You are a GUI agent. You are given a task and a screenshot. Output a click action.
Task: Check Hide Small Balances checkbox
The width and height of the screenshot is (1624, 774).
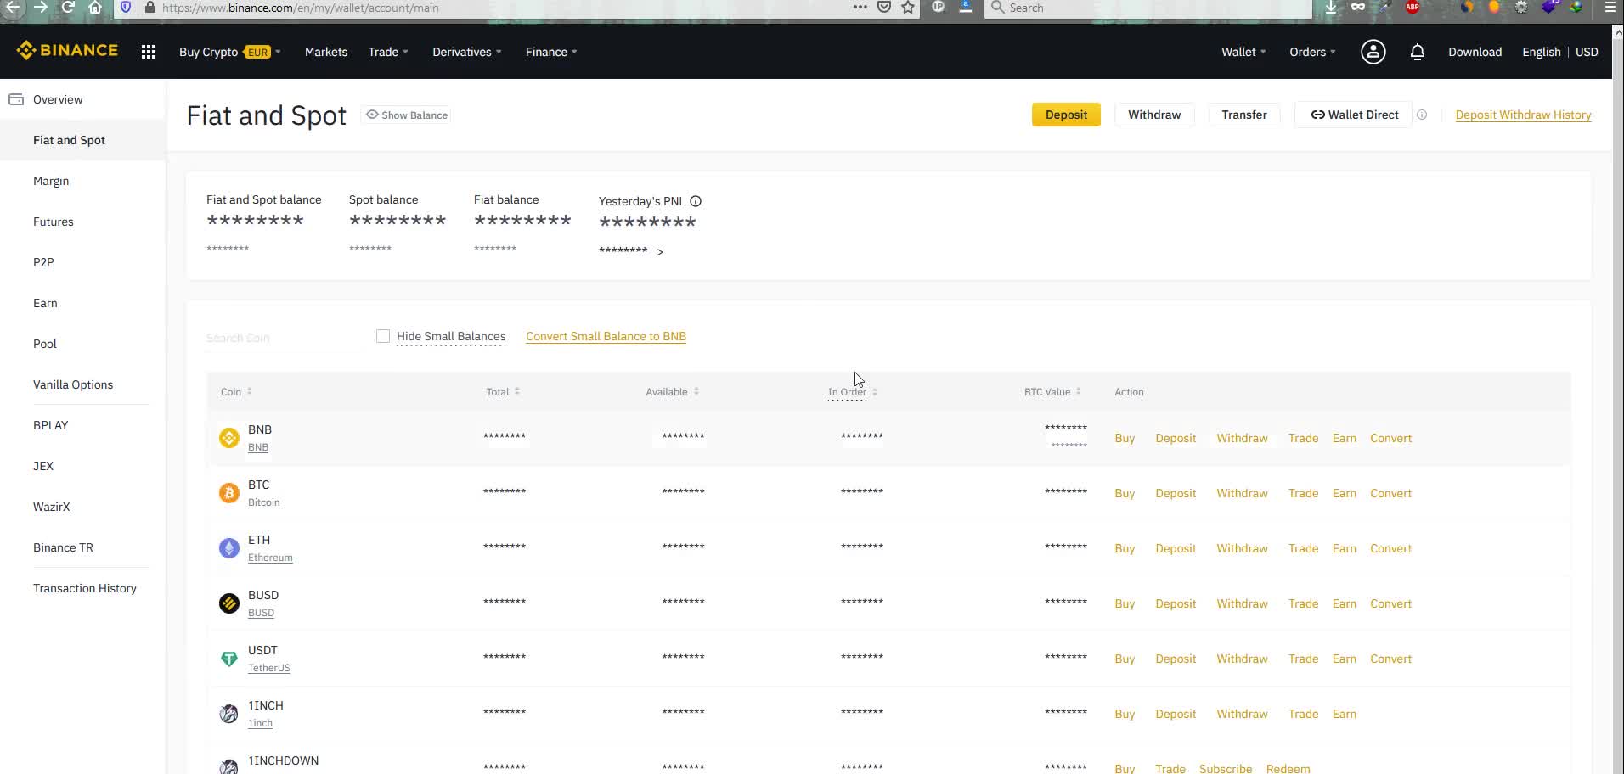point(383,336)
